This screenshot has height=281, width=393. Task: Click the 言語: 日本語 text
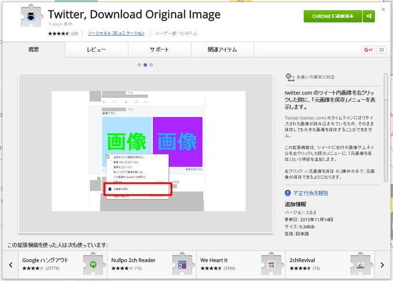coord(296,234)
